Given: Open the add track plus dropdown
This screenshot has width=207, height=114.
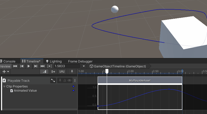Looking at the screenshot, I should tap(5, 72).
